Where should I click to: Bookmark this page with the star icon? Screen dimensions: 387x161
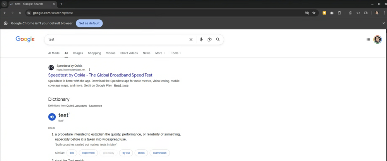(x=314, y=13)
